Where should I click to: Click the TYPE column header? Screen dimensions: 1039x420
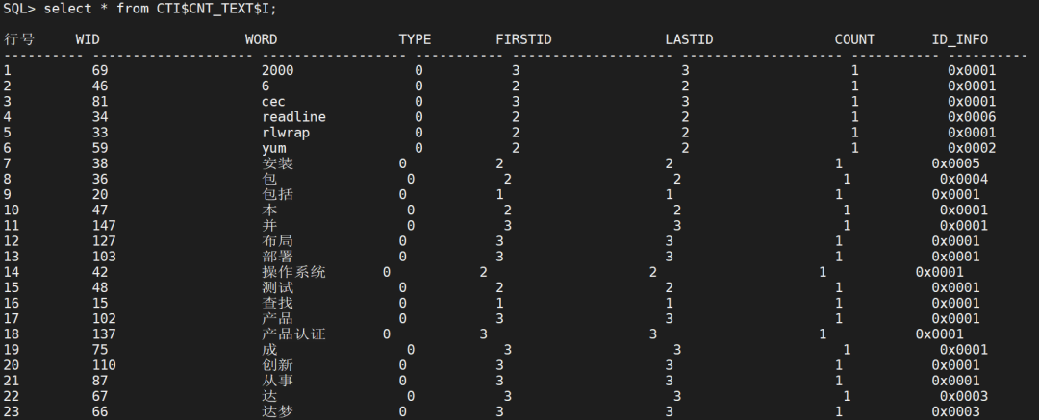coord(415,39)
